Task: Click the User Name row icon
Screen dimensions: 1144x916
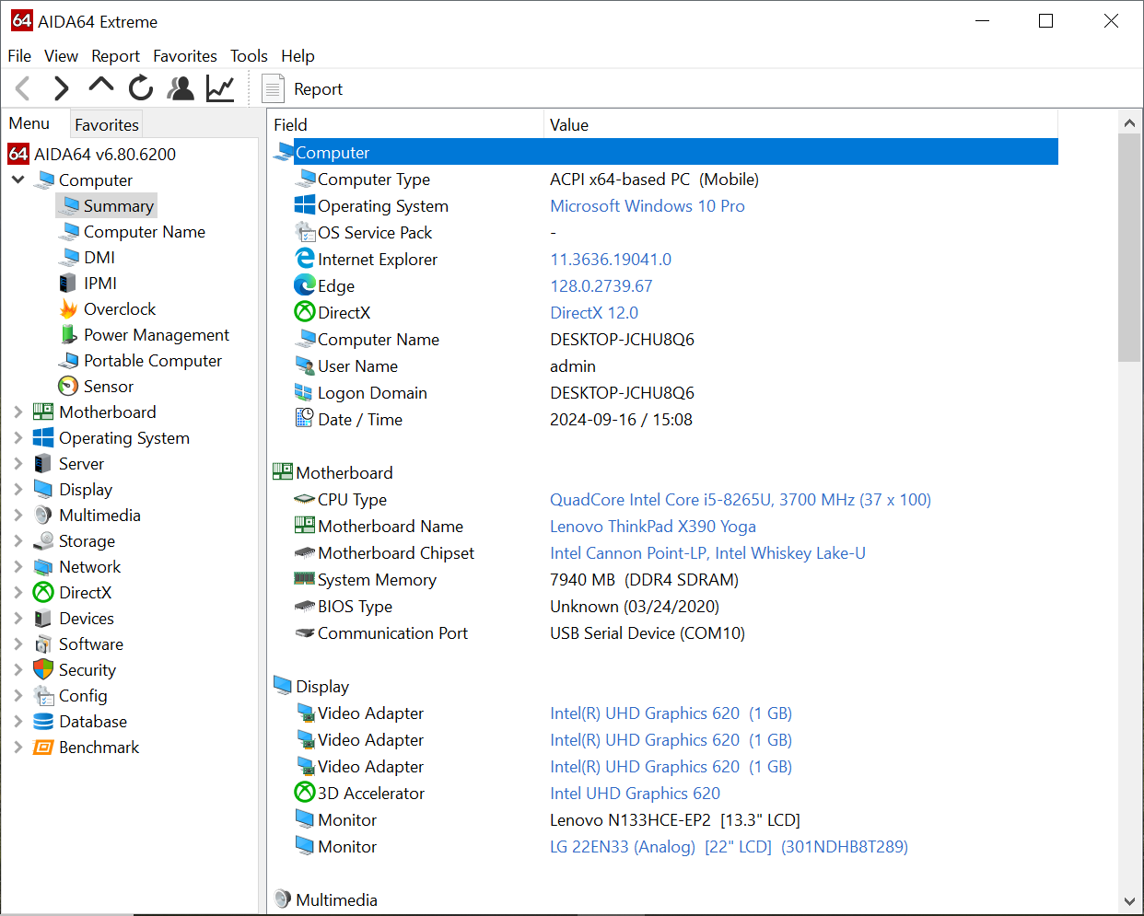Action: 305,365
